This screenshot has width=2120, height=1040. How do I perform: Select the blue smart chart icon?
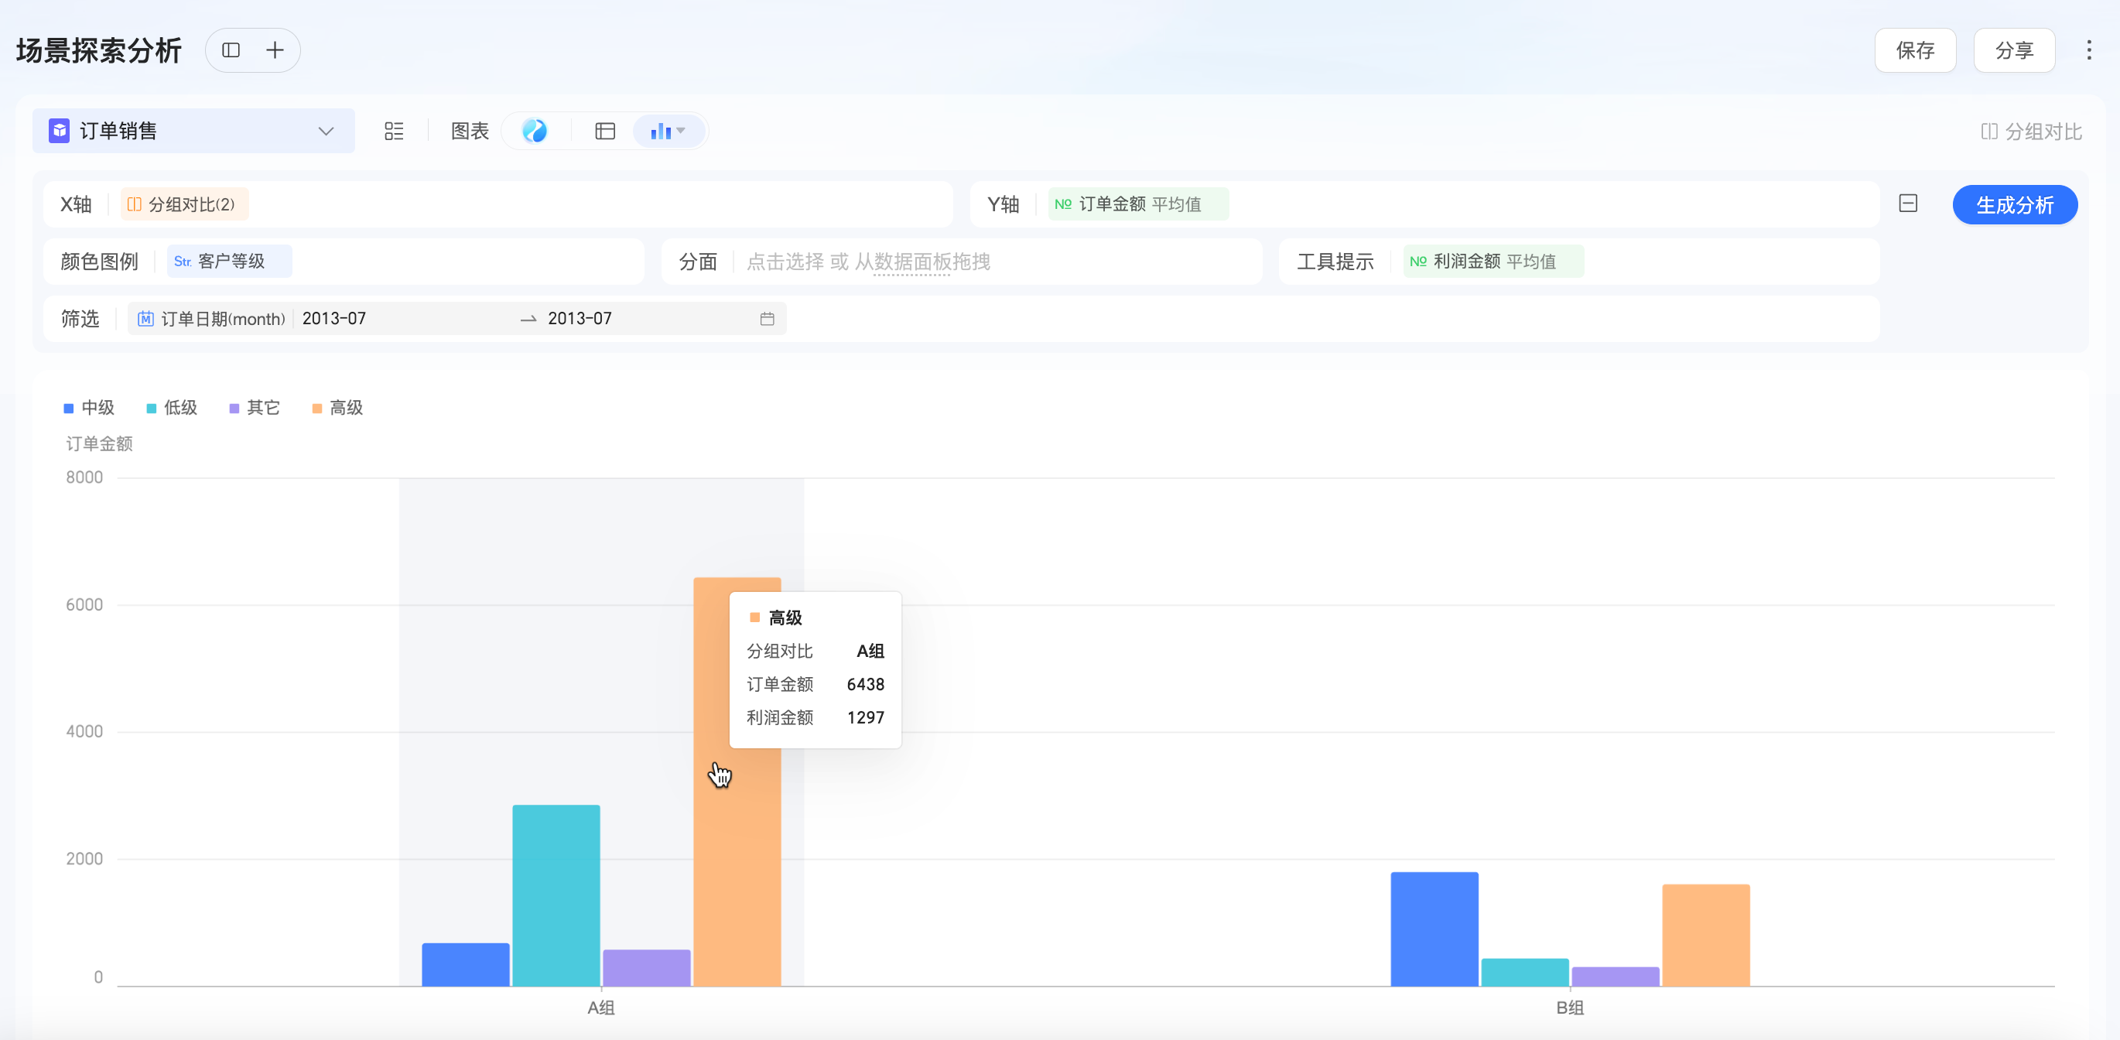click(535, 131)
